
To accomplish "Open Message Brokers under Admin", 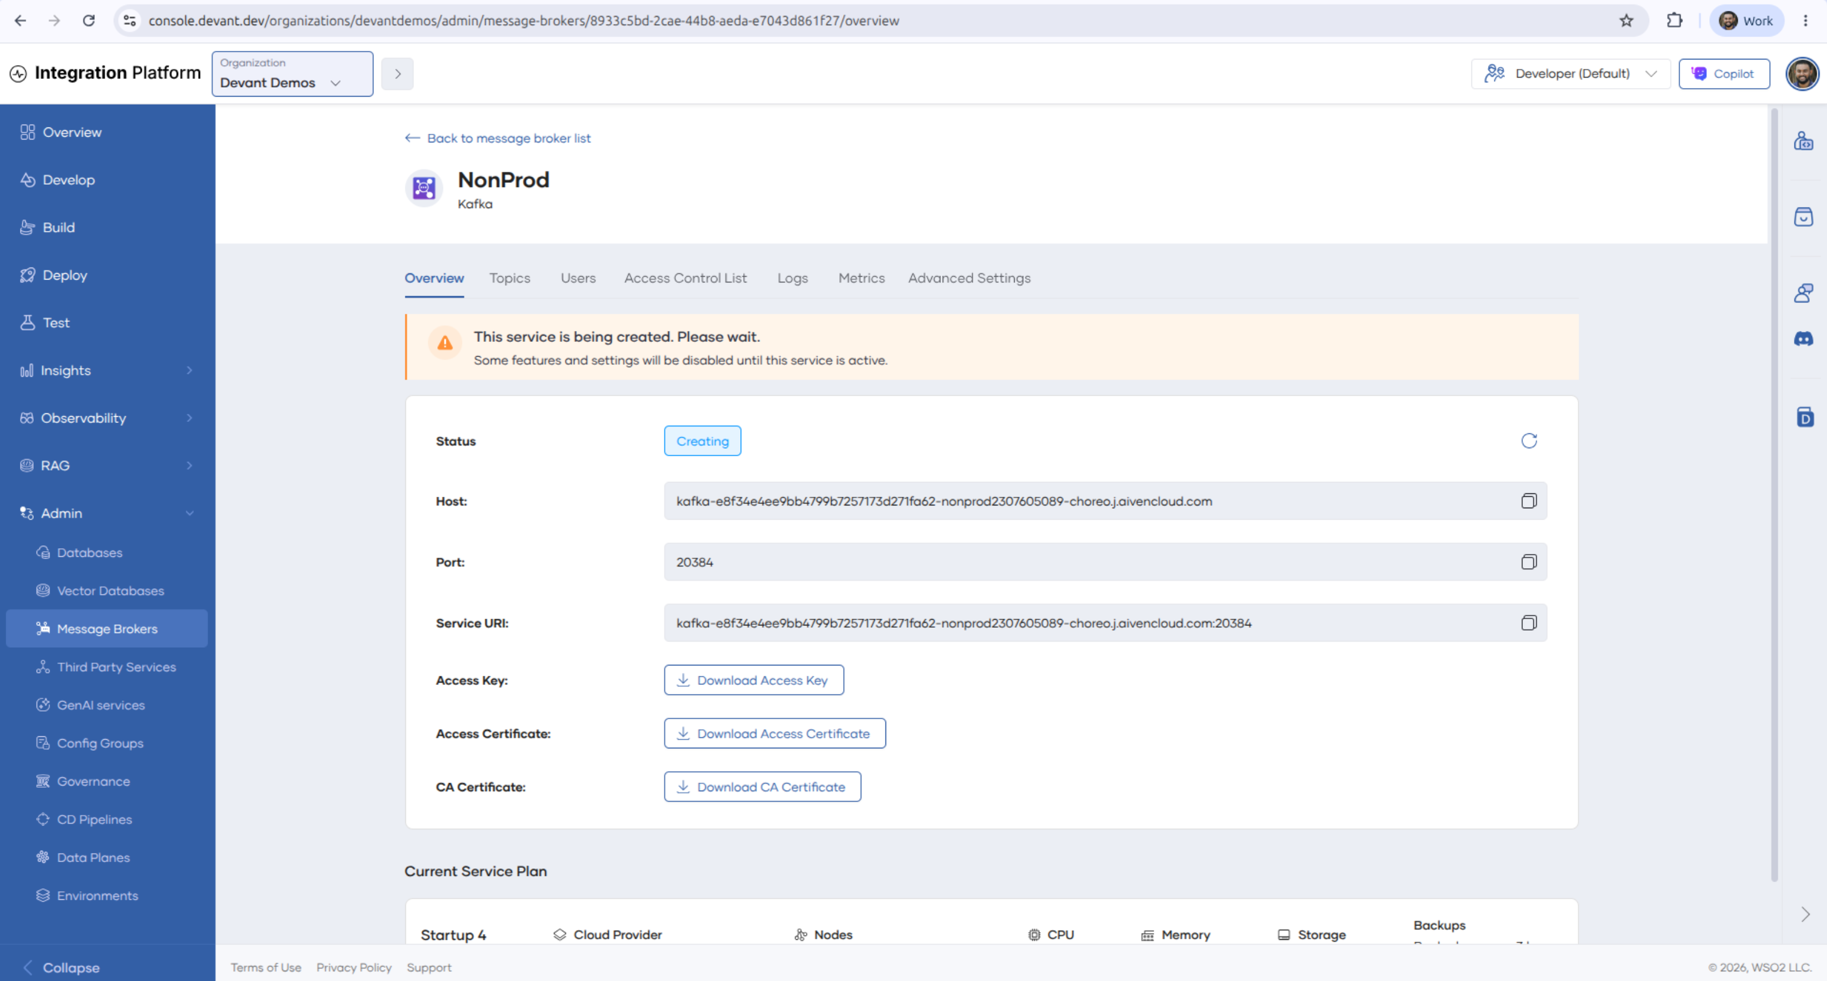I will click(107, 628).
